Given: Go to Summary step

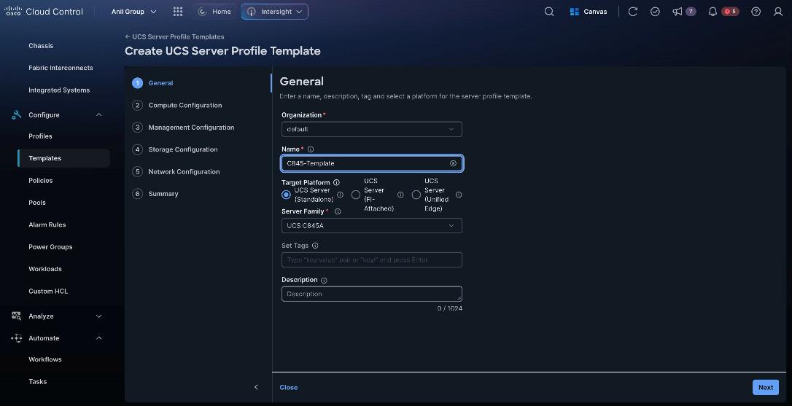Looking at the screenshot, I should 163,194.
